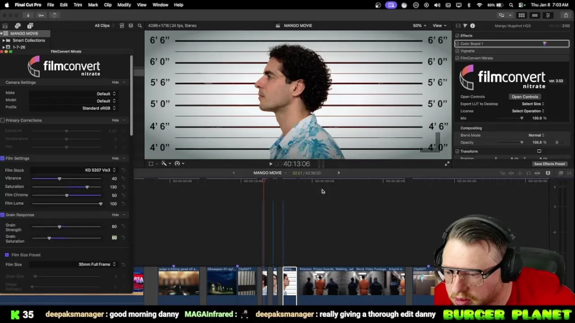
Task: Click the background tasks icon
Action: coord(54,15)
